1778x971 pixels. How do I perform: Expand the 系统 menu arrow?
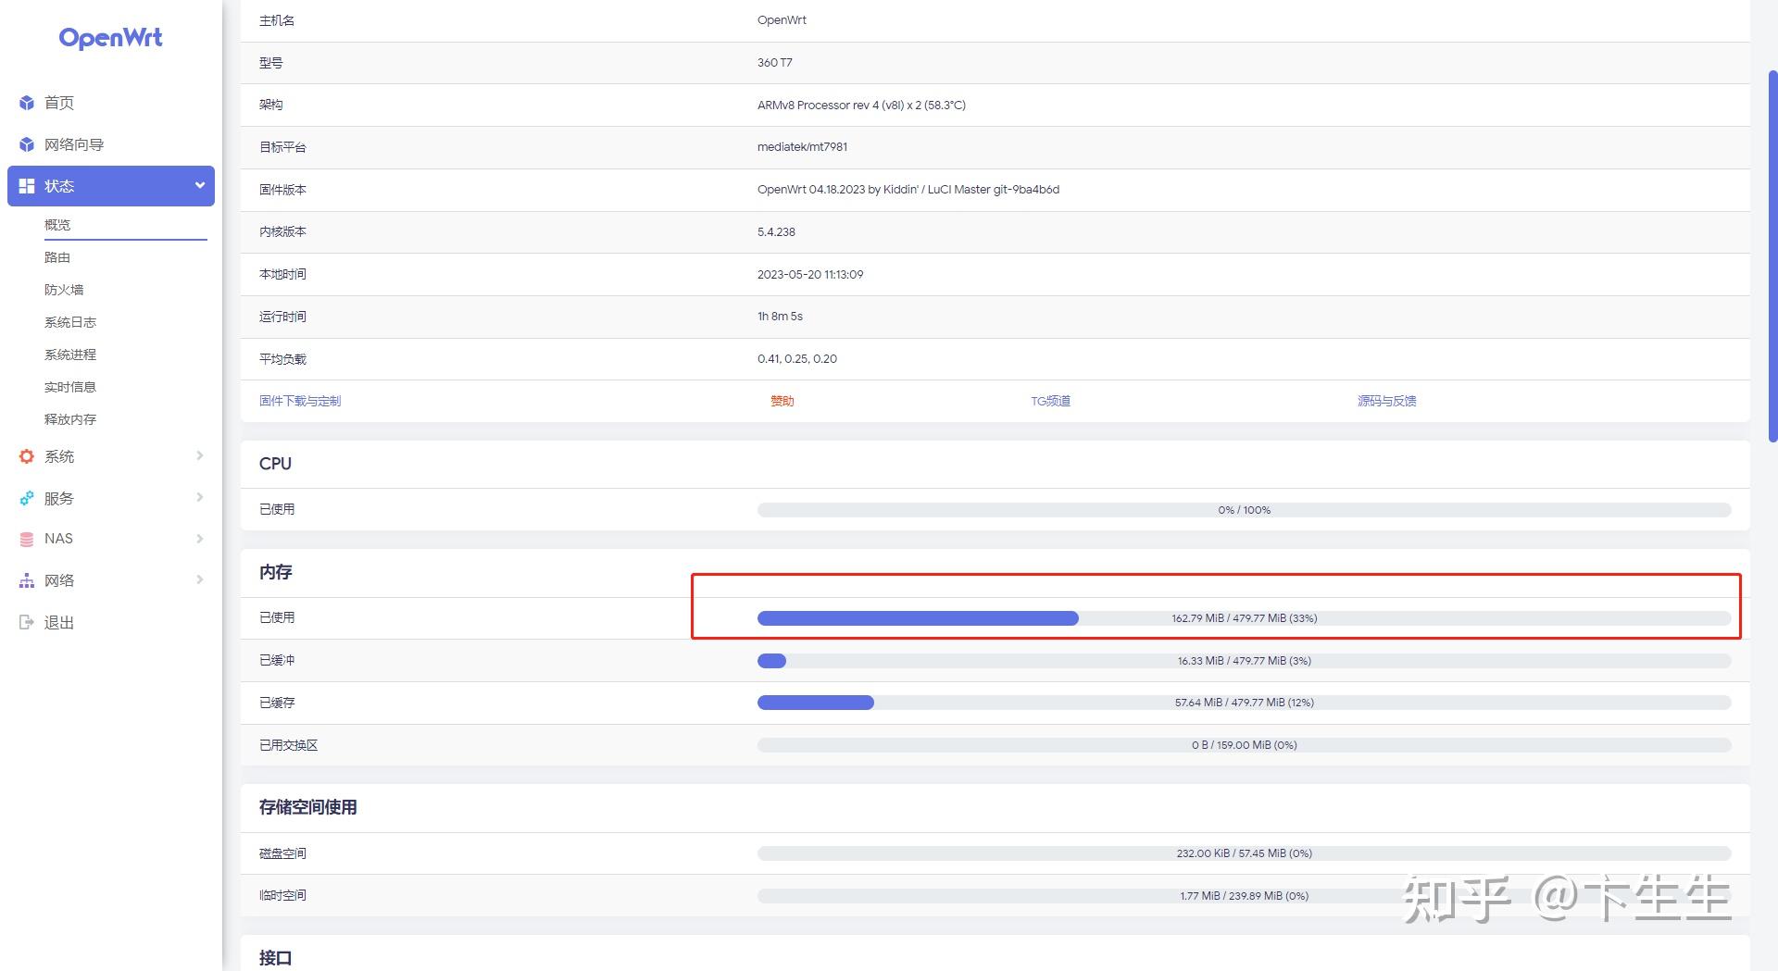click(199, 455)
